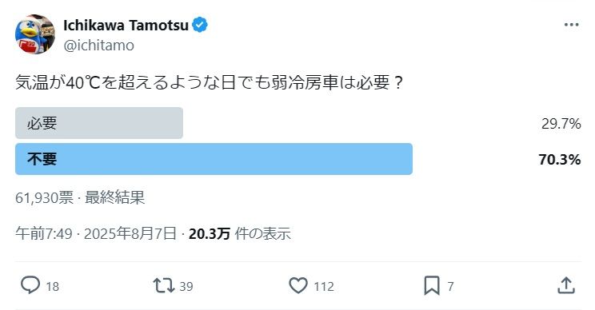The width and height of the screenshot is (595, 310).
Task: Click the reply speech bubble icon
Action: click(x=30, y=285)
